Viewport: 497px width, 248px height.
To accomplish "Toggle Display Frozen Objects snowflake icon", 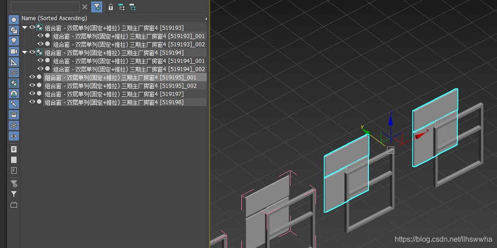I will [14, 125].
